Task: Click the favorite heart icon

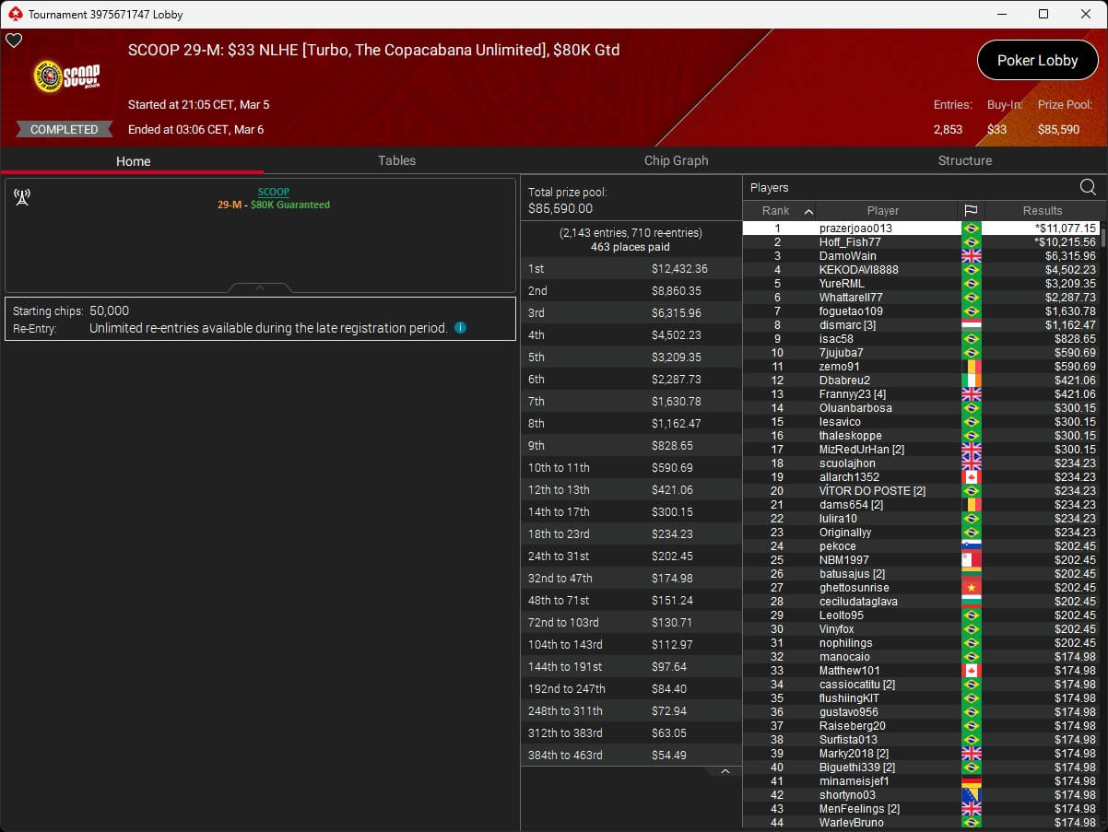Action: click(14, 41)
